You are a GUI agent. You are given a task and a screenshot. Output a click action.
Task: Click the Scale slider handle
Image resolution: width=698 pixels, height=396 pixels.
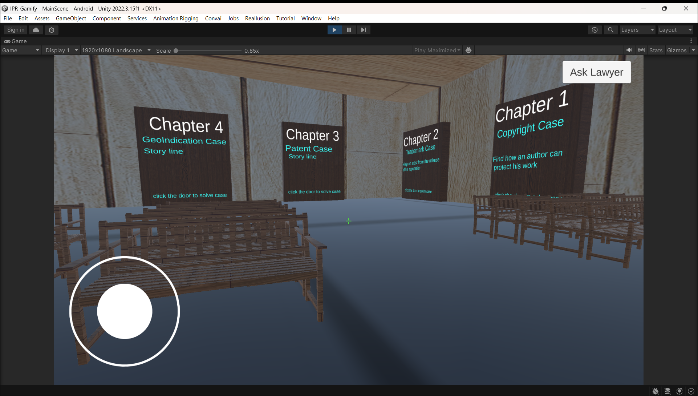point(176,50)
